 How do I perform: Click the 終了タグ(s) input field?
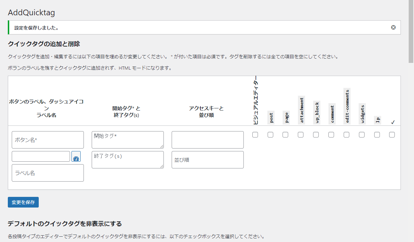[127, 160]
